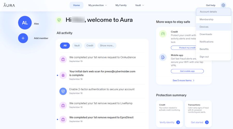Click the plus icon to add member
This screenshot has height=129, width=233.
coord(23,38)
